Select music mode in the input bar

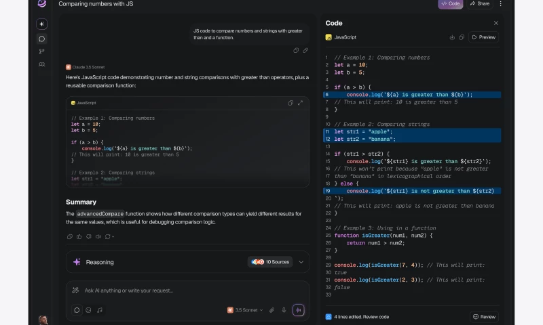tap(100, 310)
